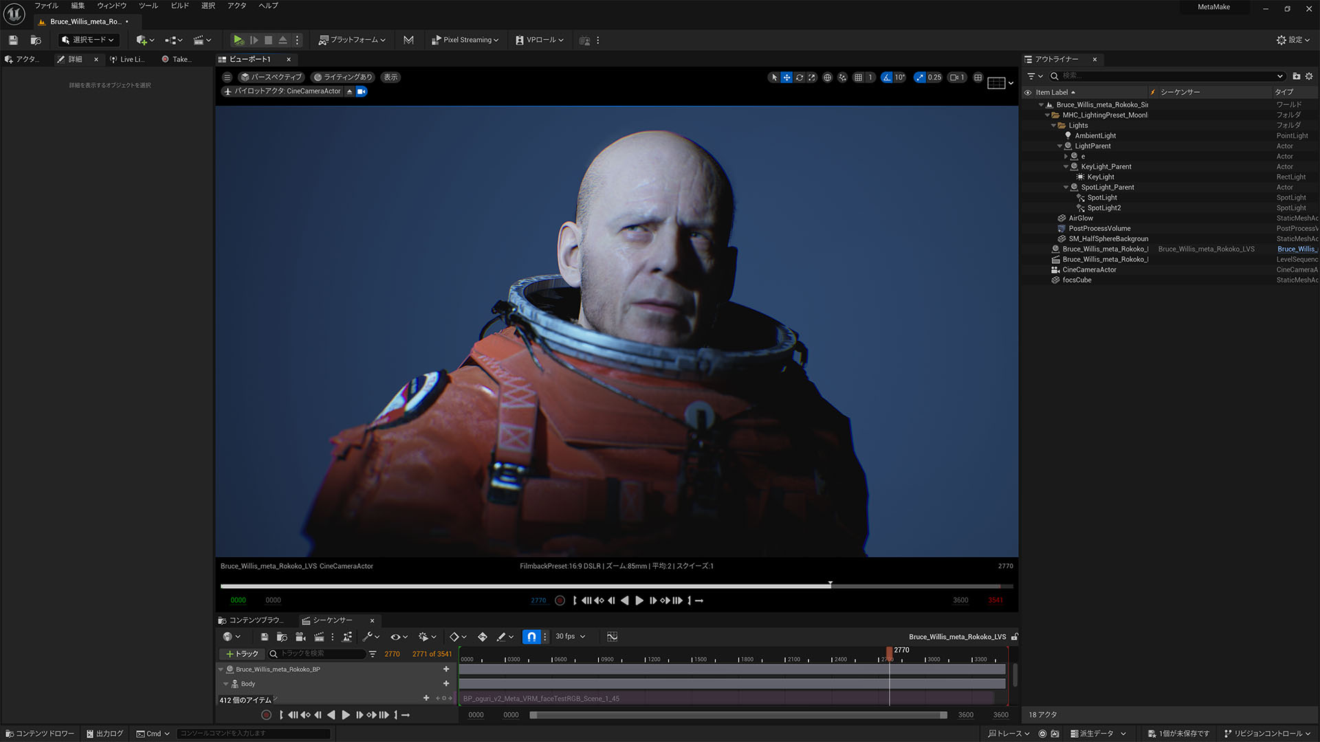Open rotation snap 10° value menu
Image resolution: width=1320 pixels, height=742 pixels.
click(900, 78)
